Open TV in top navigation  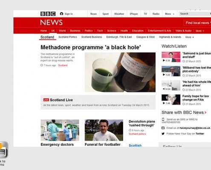pyautogui.click(x=145, y=14)
